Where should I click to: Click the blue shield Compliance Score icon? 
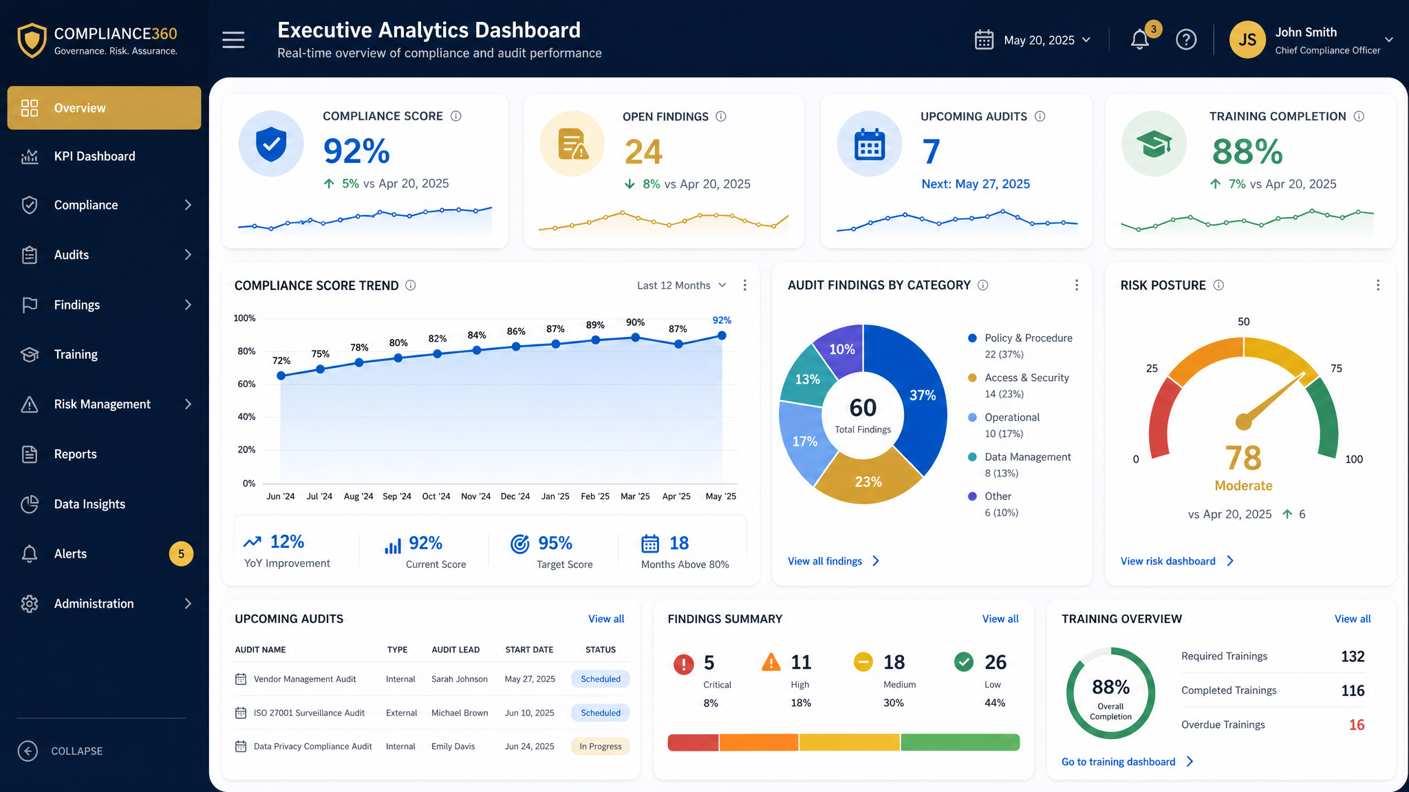coord(271,144)
